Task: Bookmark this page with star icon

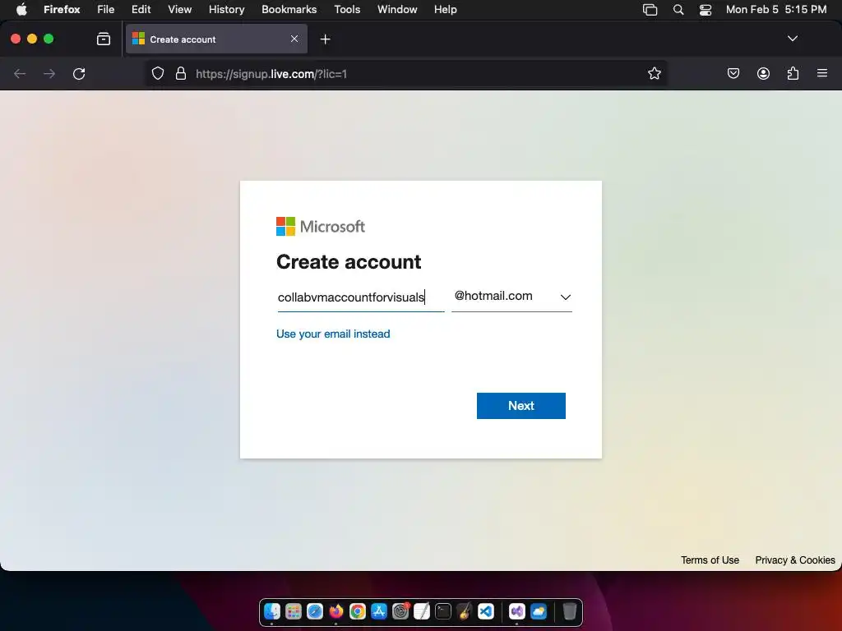Action: pos(654,73)
